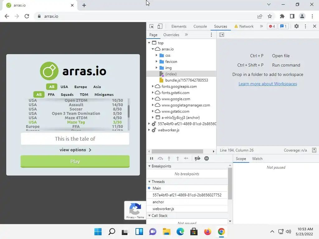319x239 pixels.
Task: Show more Sources navigator tabs chevron
Action: (x=186, y=35)
